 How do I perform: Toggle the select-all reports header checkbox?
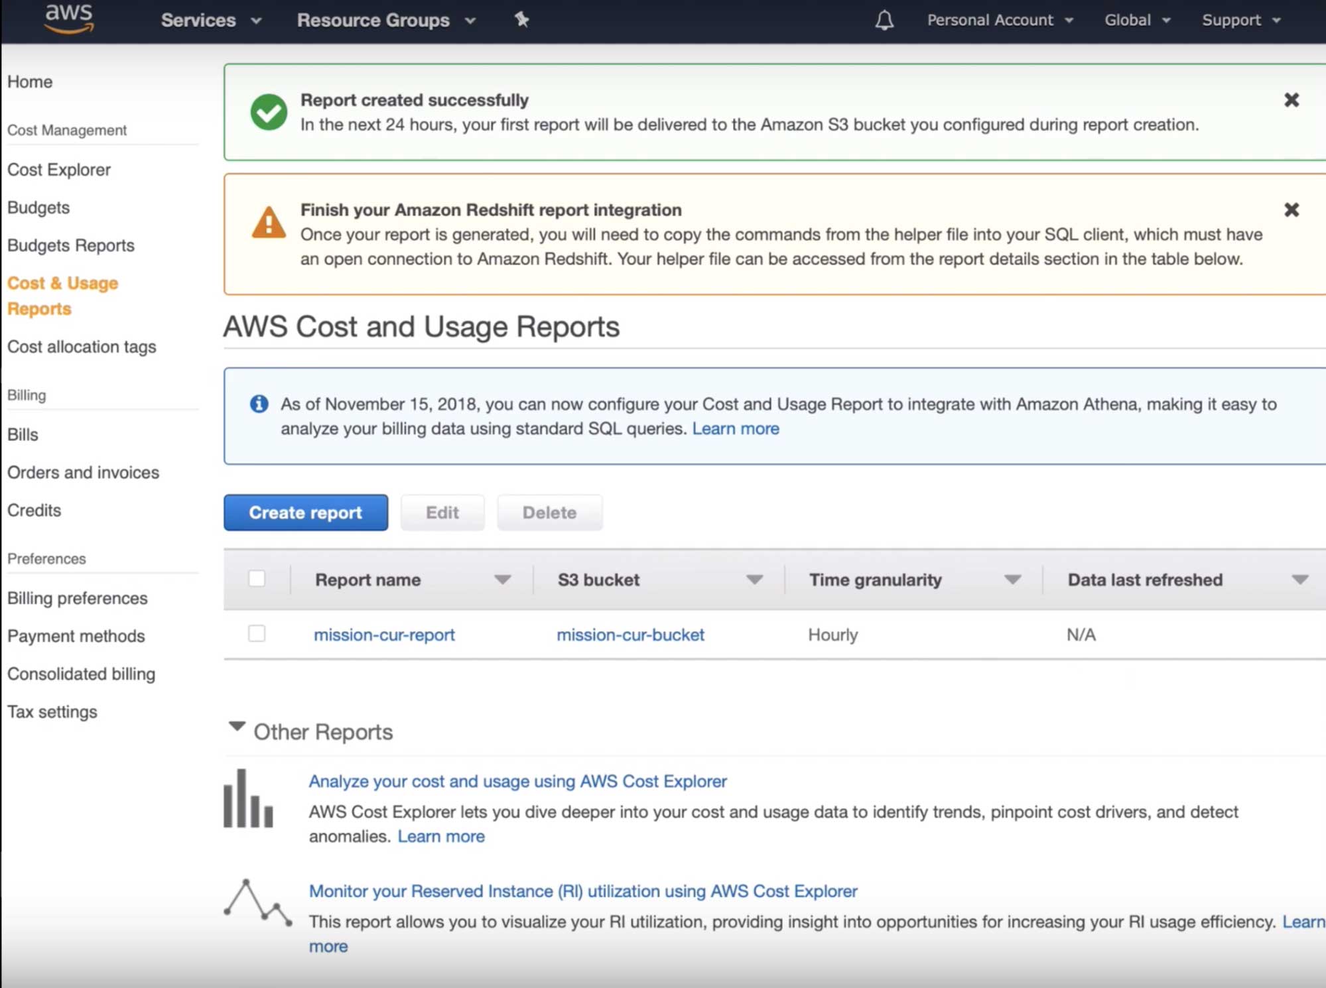click(x=257, y=579)
